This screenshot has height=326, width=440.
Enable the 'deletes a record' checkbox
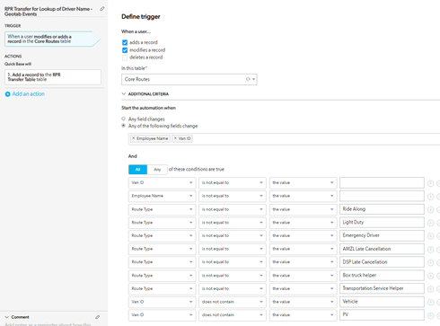tap(125, 57)
